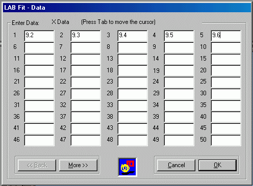Click empty data field number 6
The image size is (253, 186).
tap(39, 47)
